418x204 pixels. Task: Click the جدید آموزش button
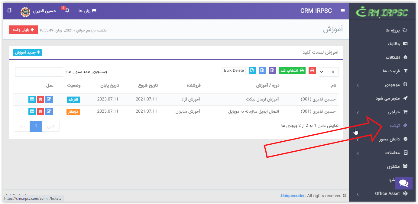pyautogui.click(x=28, y=52)
